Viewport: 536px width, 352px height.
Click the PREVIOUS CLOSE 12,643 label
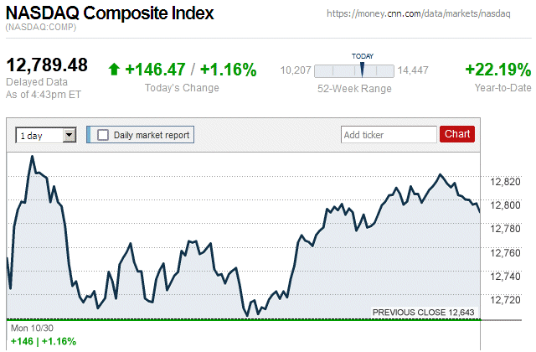[x=424, y=313]
